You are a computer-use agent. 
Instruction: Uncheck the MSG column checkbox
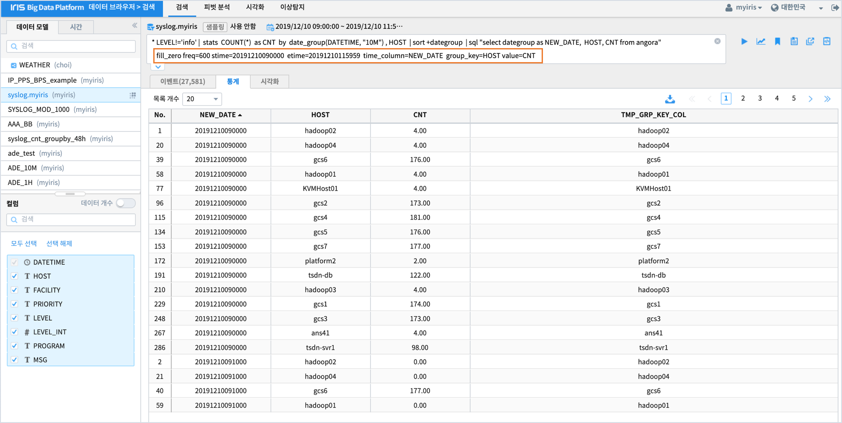(14, 360)
